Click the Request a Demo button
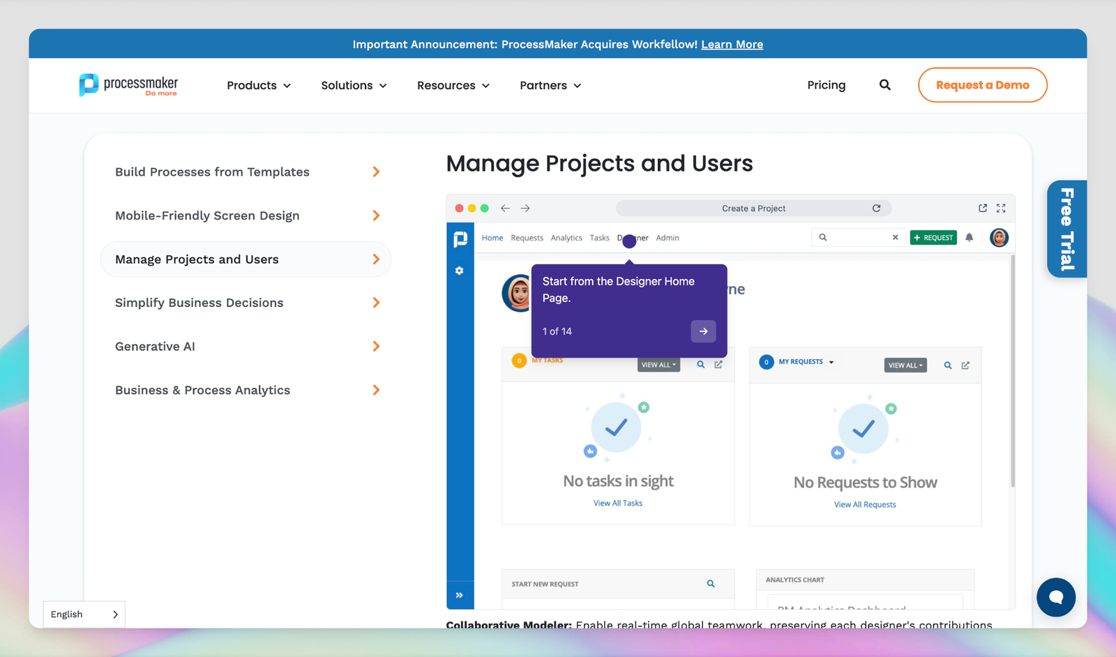The height and width of the screenshot is (657, 1116). pos(982,85)
